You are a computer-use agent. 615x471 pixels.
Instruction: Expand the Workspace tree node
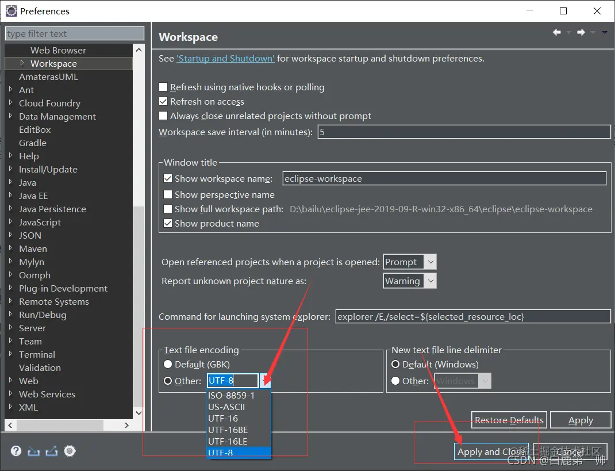22,63
